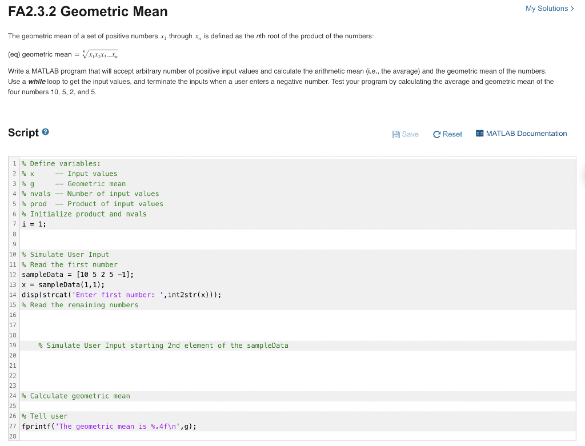
Task: Click the MATLAB Documentation link text
Action: pos(526,133)
